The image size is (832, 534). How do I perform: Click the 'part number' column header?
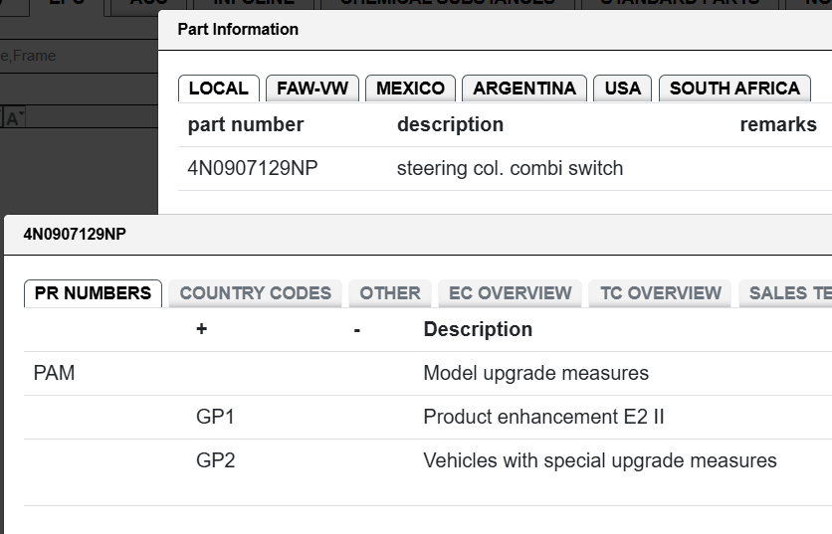[246, 124]
